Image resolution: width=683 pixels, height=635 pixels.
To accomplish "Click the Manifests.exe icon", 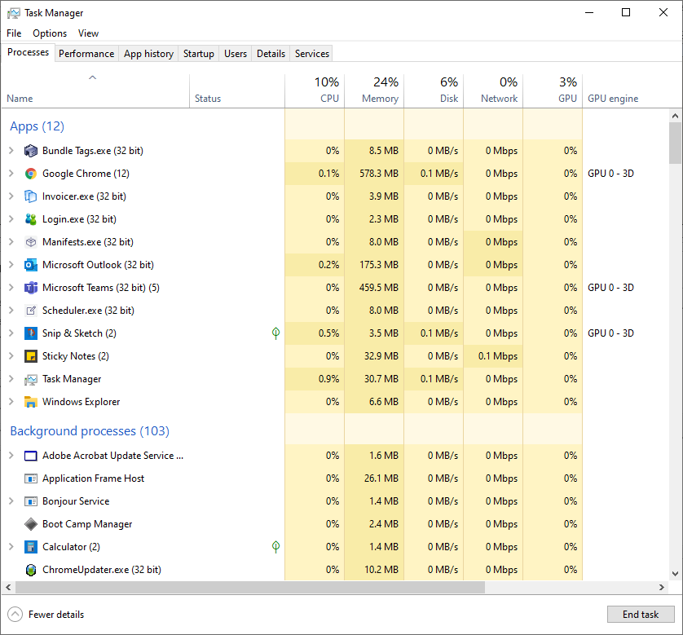I will [x=30, y=242].
